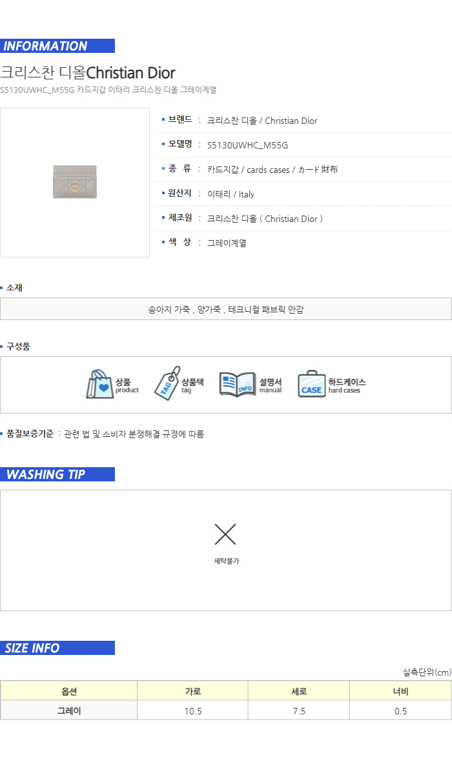Image resolution: width=452 pixels, height=775 pixels.
Task: Click the 소재 material description box
Action: [x=226, y=309]
